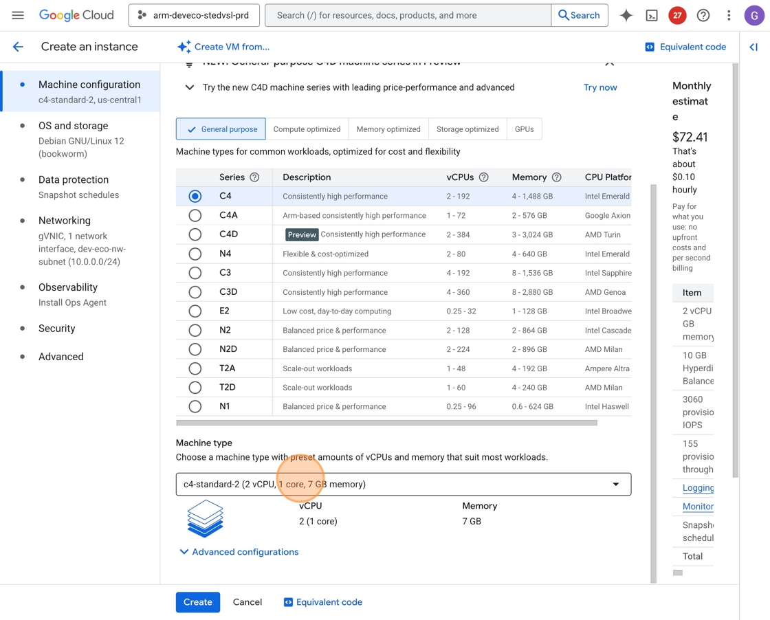The width and height of the screenshot is (770, 620).
Task: Open Gemini AI assistant sparkle icon
Action: click(x=626, y=15)
